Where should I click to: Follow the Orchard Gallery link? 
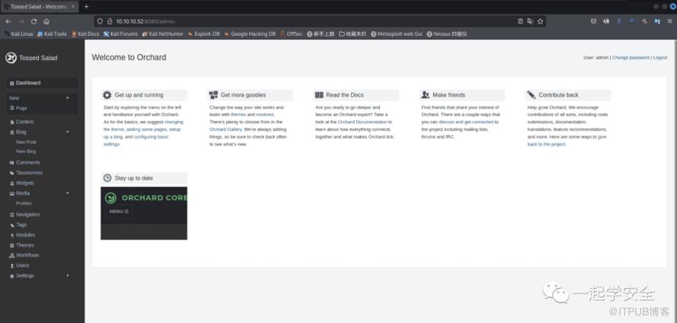(x=224, y=130)
